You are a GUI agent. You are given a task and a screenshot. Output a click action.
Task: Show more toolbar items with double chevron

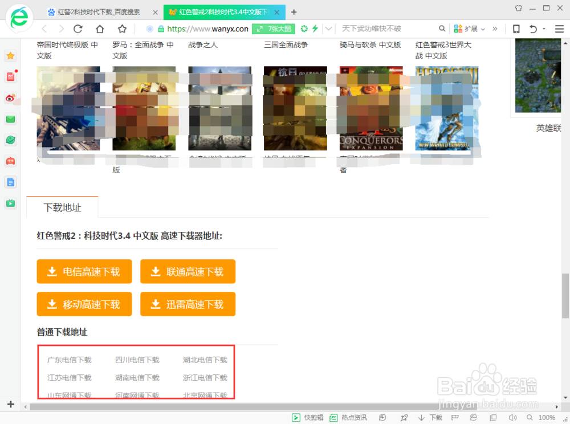pos(495,28)
